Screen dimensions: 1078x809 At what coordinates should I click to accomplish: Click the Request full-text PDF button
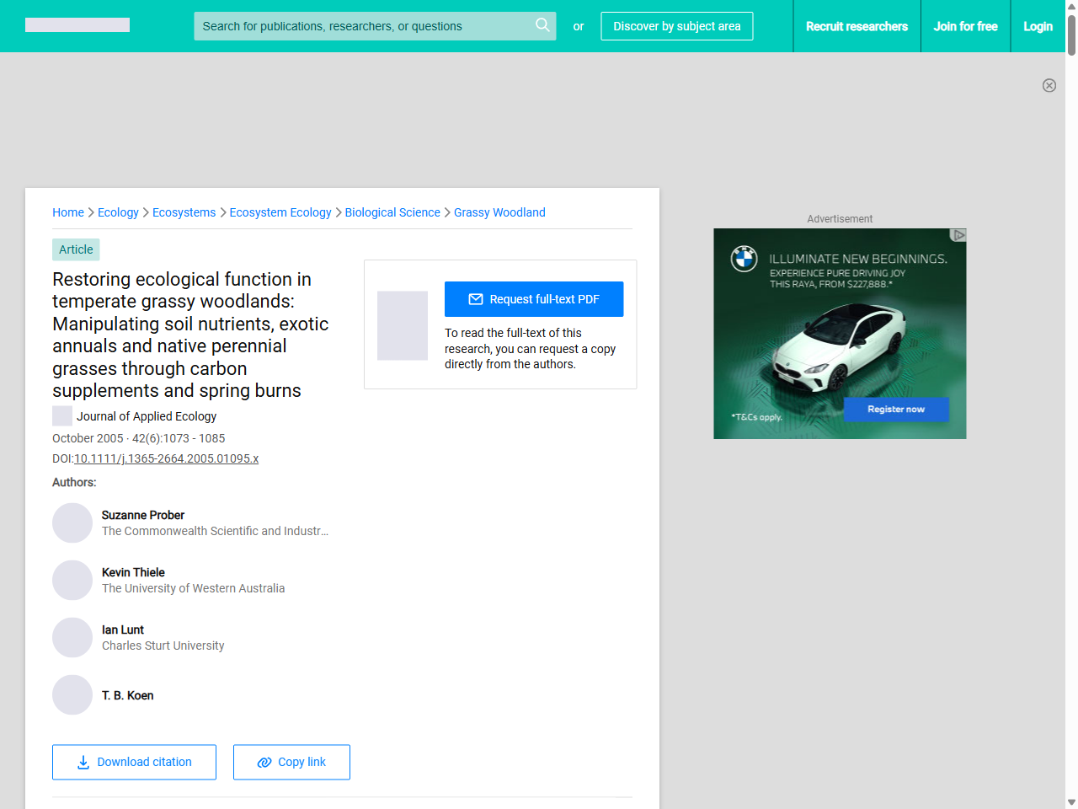(x=534, y=298)
